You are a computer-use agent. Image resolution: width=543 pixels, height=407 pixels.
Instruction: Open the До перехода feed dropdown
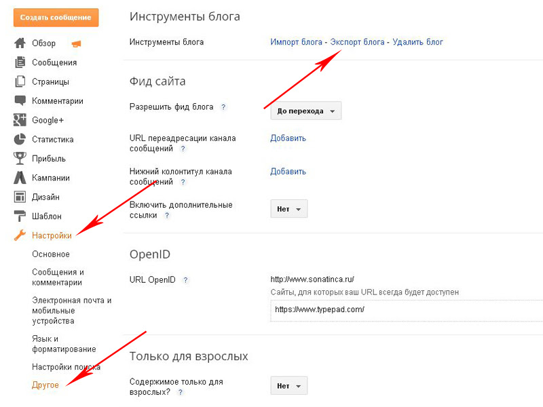(x=306, y=111)
